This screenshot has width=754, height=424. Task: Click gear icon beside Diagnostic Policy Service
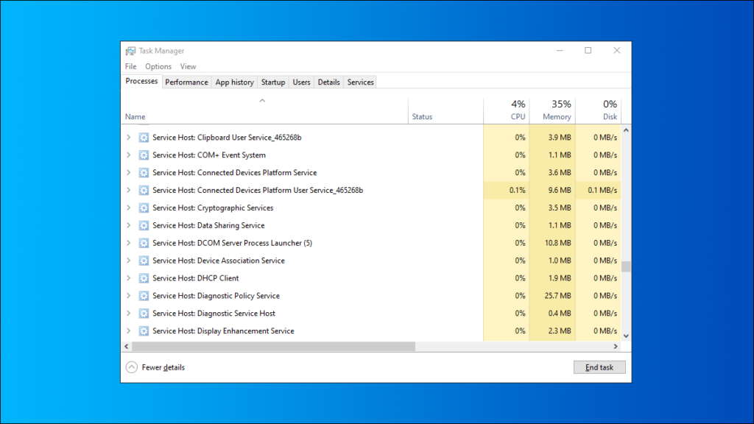click(144, 296)
